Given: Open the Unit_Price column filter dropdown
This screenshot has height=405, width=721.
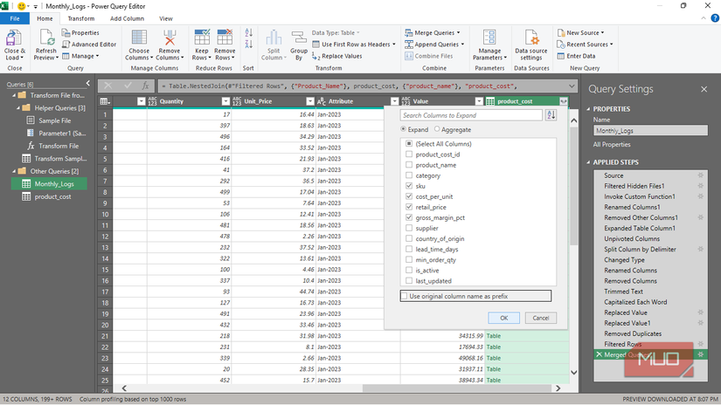Looking at the screenshot, I should tap(310, 101).
